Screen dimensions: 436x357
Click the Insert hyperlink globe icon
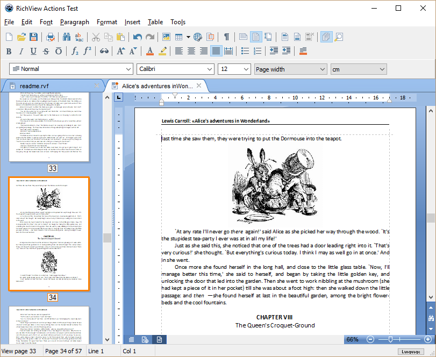point(198,37)
